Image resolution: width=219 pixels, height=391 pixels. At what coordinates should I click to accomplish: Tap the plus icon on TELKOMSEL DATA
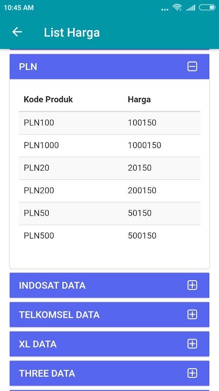pyautogui.click(x=192, y=315)
